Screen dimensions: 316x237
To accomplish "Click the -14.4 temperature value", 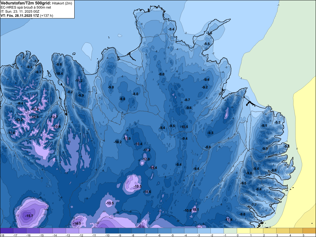I will pos(153,168).
